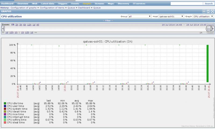Click the 95.89 % last value for idle
215x129 pixels.
pos(49,103)
